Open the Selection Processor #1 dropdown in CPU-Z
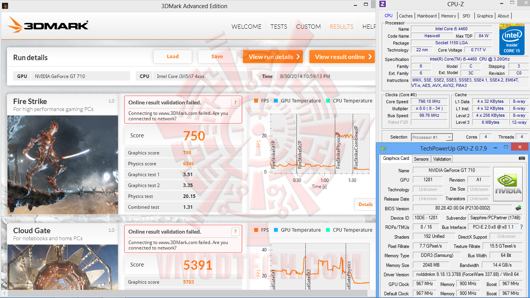 432,137
